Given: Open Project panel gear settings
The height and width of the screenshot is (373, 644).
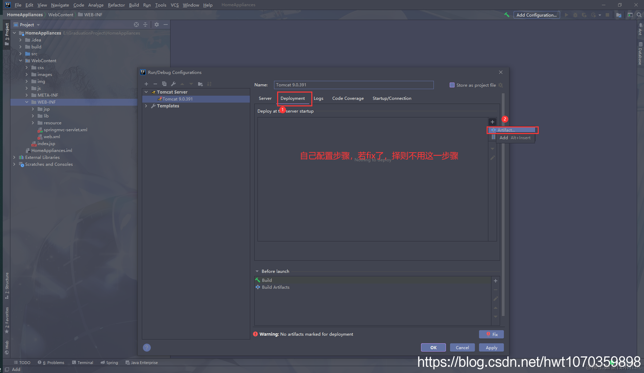Looking at the screenshot, I should [157, 25].
